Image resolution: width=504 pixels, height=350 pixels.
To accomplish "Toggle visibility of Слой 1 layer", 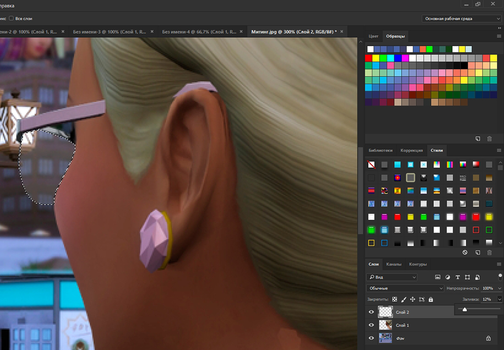I will tap(371, 325).
